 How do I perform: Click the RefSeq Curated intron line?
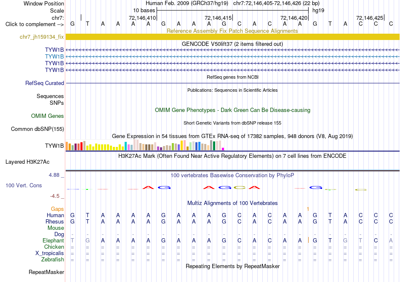tap(233, 83)
